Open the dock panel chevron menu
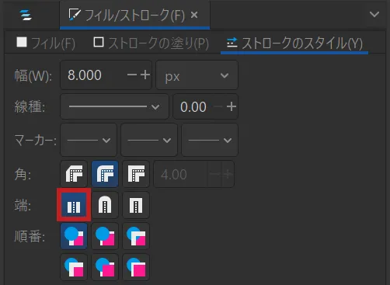The height and width of the screenshot is (285, 390). (374, 15)
